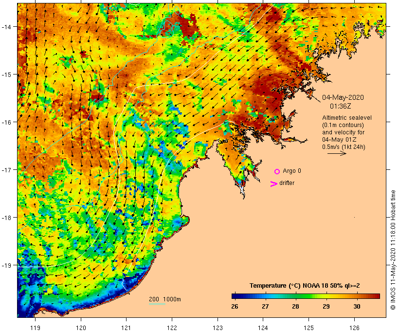Click the latitude label '-18'
Screen dimensions: 399x331
click(x=6, y=218)
